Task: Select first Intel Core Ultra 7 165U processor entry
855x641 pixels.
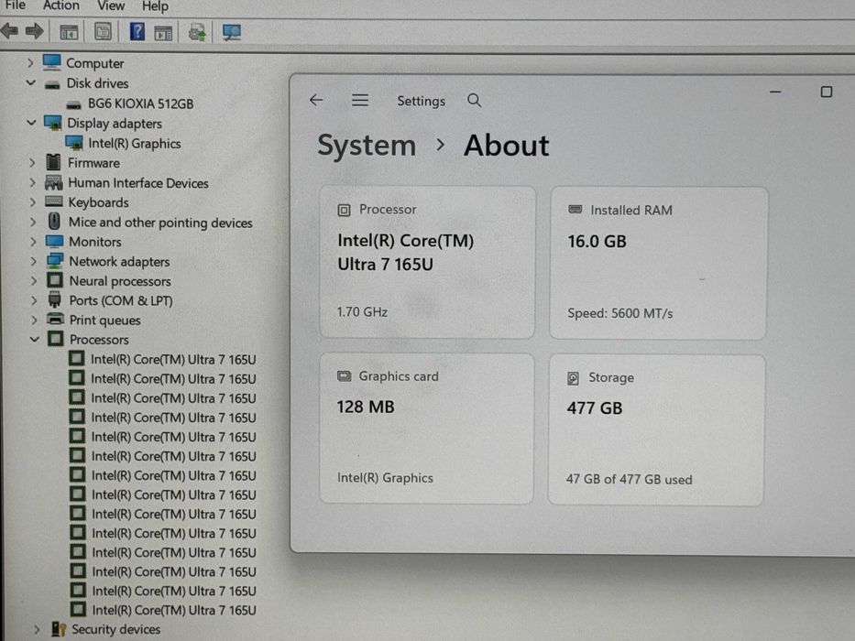Action: pyautogui.click(x=173, y=360)
